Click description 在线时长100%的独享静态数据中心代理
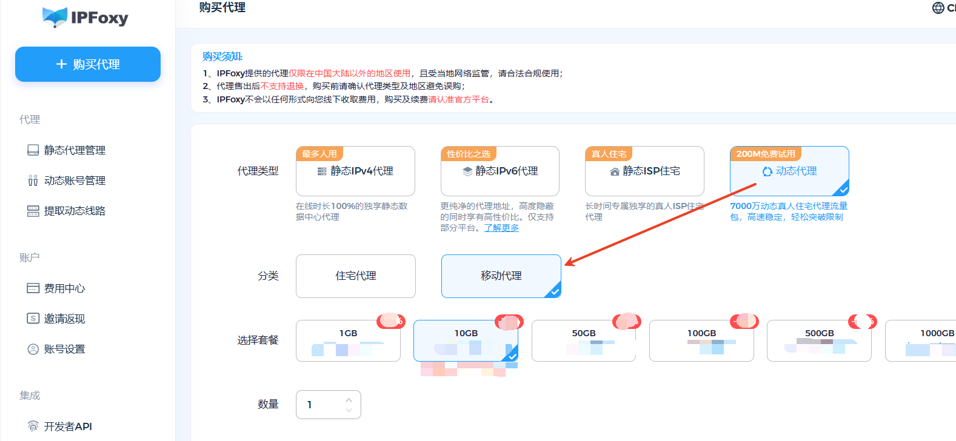 click(x=352, y=211)
